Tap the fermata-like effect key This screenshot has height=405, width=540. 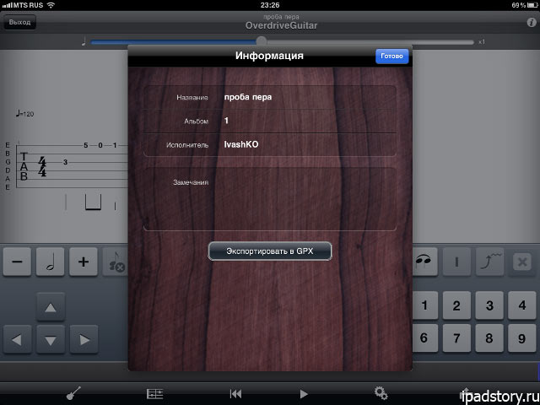(424, 262)
